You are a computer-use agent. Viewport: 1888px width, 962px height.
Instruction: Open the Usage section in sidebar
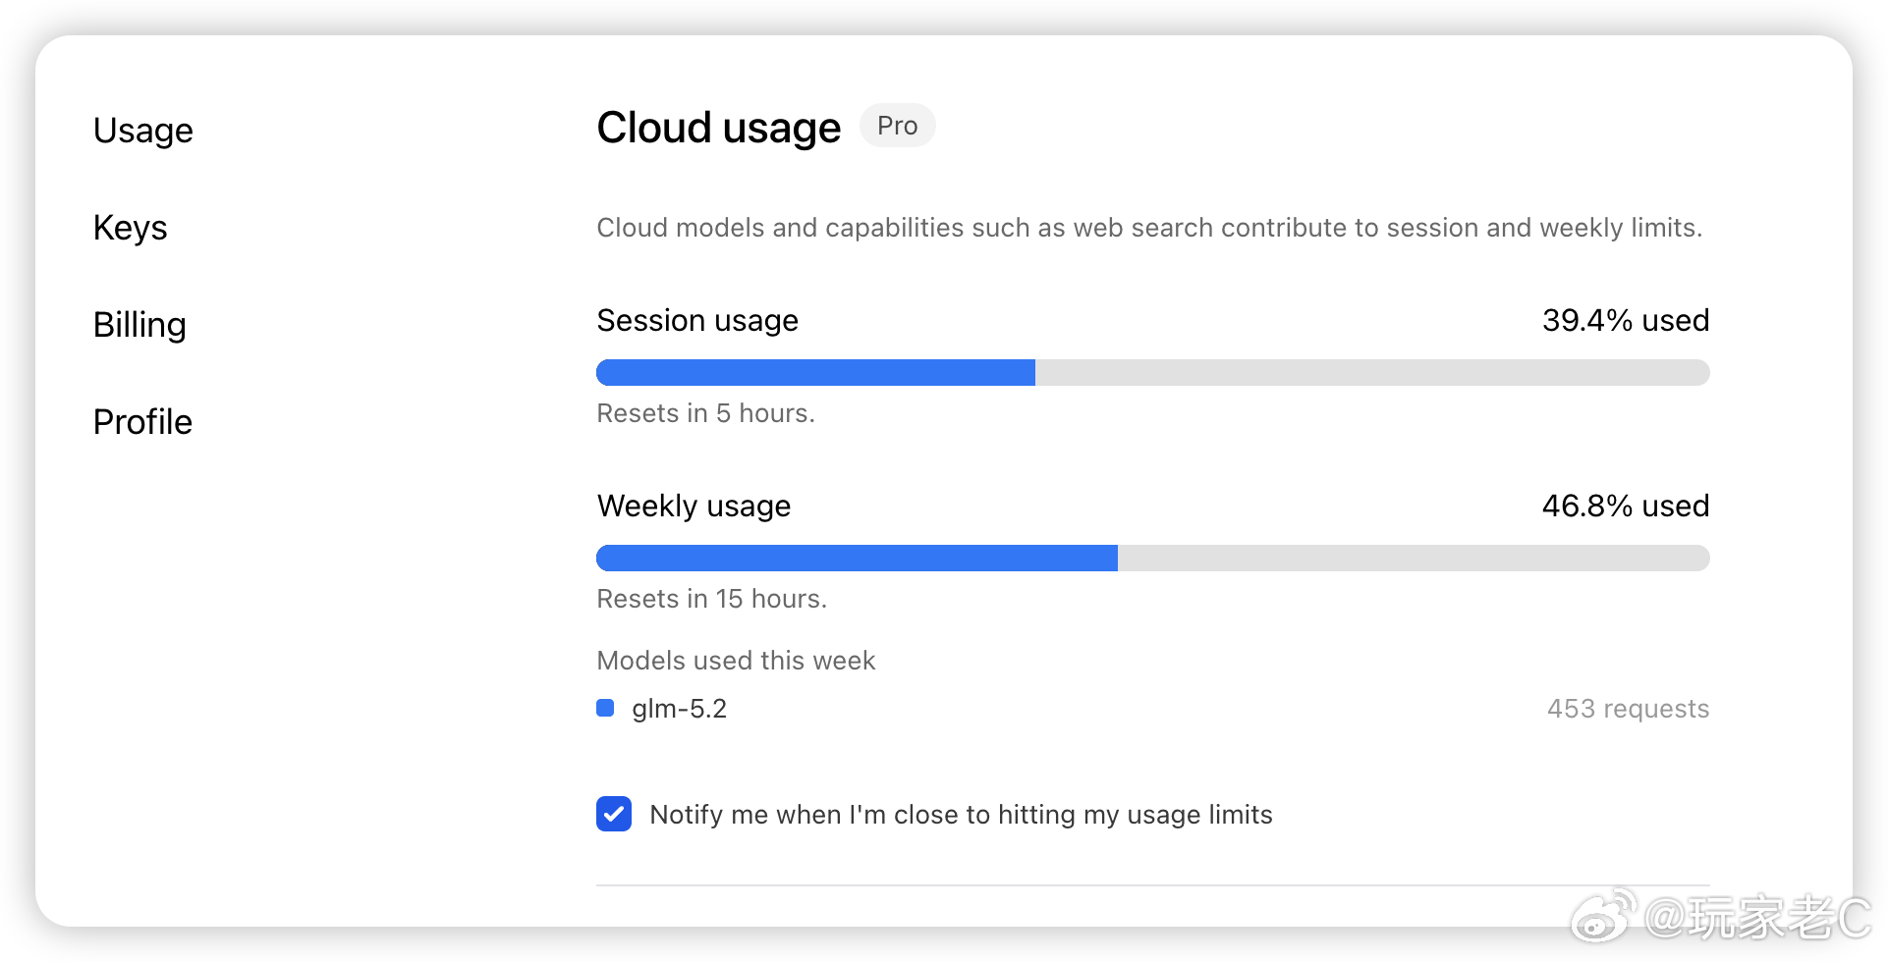click(143, 131)
